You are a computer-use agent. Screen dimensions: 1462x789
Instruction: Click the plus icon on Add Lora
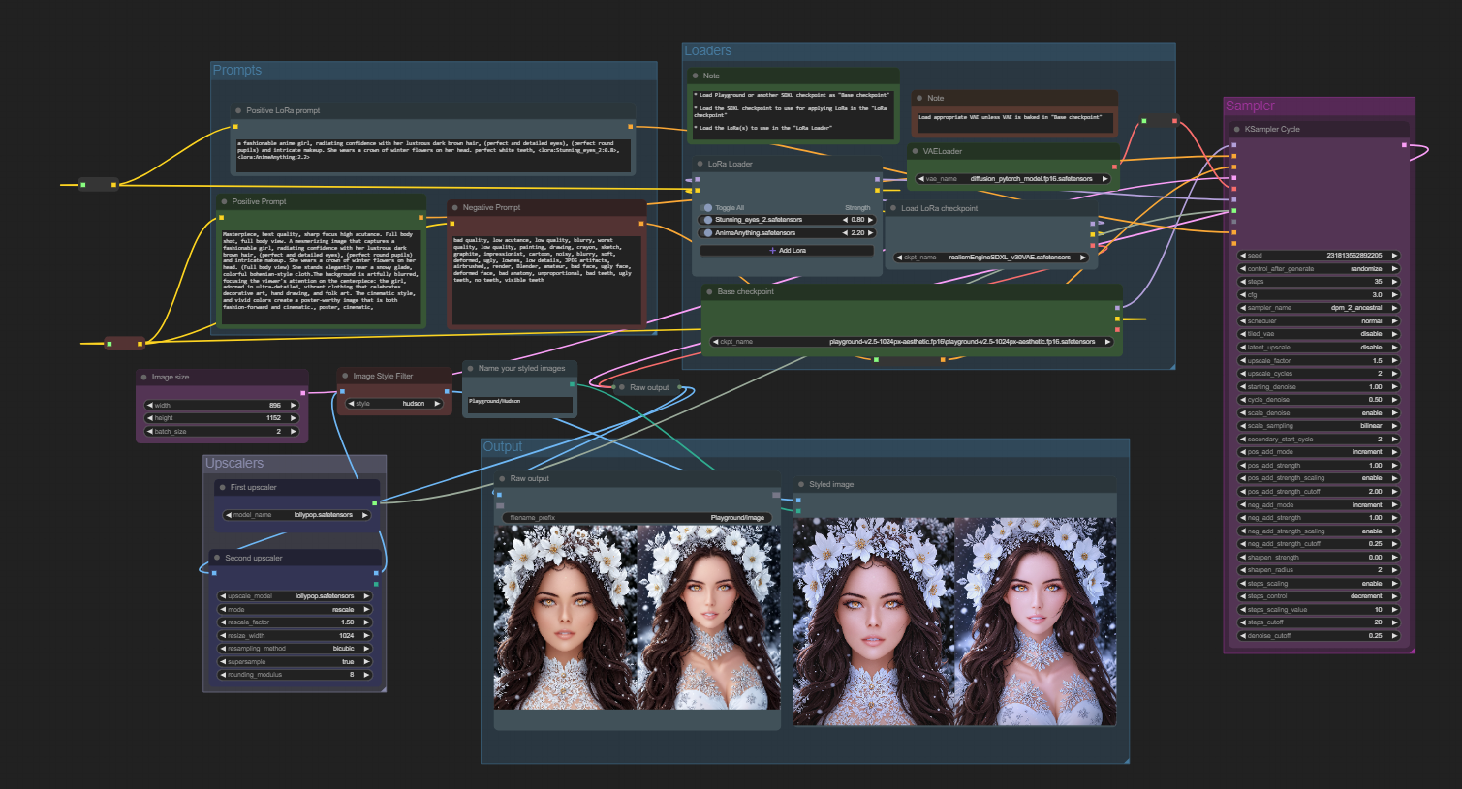[x=772, y=251]
